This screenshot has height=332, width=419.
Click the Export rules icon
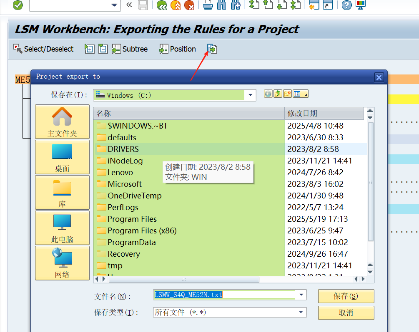212,49
